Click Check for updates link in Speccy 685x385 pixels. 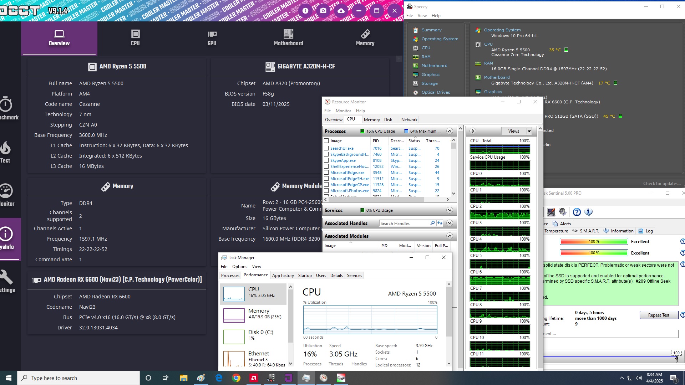coord(662,184)
